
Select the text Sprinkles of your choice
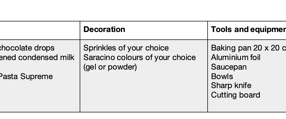point(126,48)
